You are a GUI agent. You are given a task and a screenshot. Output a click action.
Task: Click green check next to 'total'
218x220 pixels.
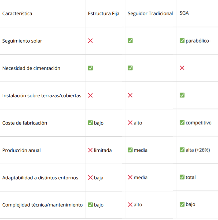[x=182, y=177]
